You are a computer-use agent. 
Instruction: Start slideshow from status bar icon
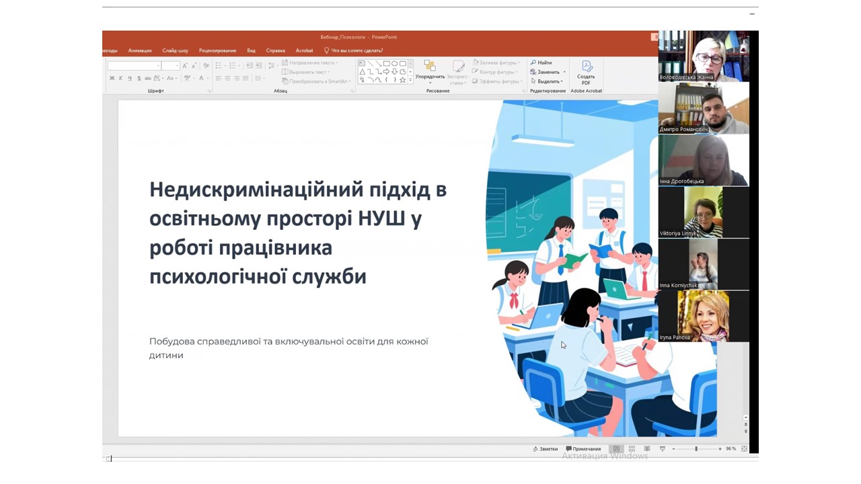[663, 449]
